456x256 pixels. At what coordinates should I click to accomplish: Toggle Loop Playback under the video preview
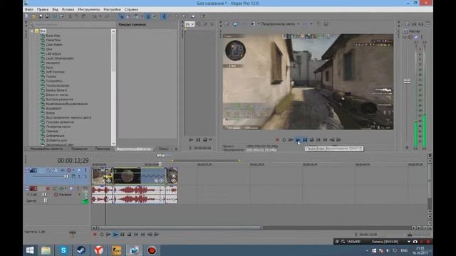click(284, 140)
